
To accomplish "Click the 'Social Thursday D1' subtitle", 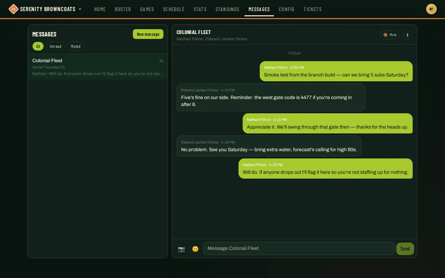I will point(49,67).
